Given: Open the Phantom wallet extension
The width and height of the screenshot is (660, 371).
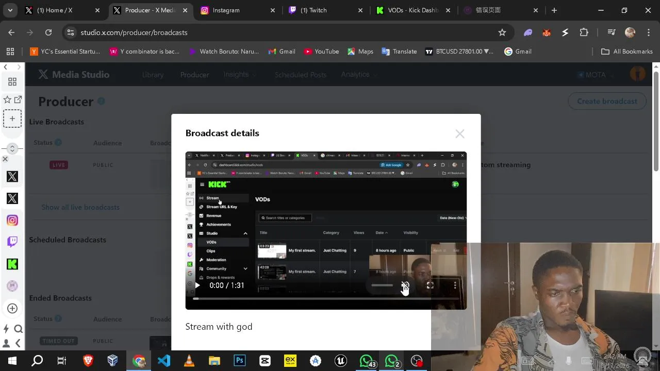Looking at the screenshot, I should pyautogui.click(x=528, y=32).
